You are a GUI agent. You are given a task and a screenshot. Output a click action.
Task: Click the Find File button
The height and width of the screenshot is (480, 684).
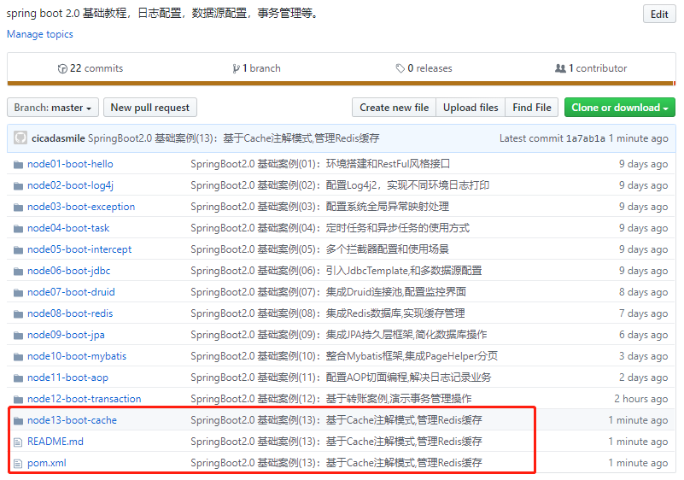(x=532, y=108)
